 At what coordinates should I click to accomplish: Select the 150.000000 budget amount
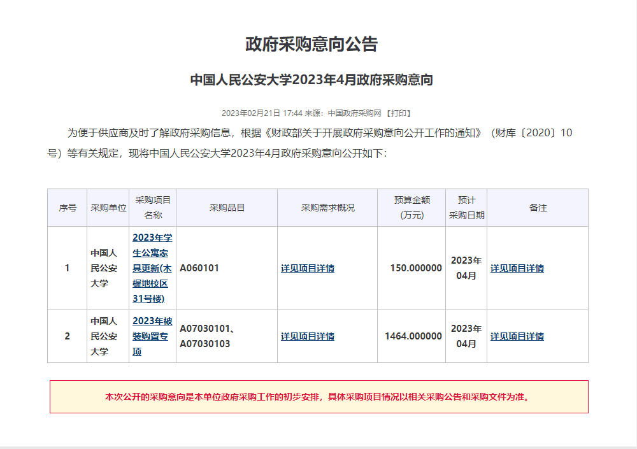click(x=416, y=268)
